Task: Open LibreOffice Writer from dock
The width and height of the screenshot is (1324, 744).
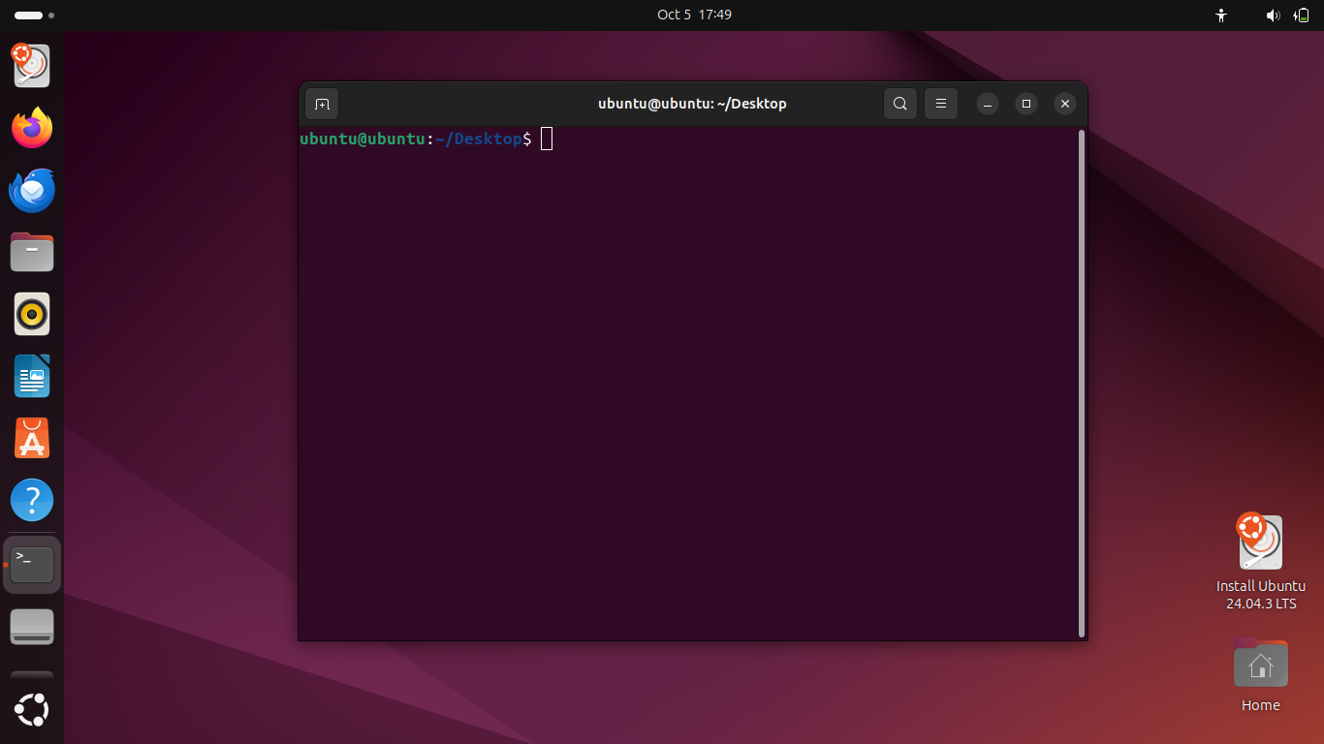Action: click(x=32, y=377)
